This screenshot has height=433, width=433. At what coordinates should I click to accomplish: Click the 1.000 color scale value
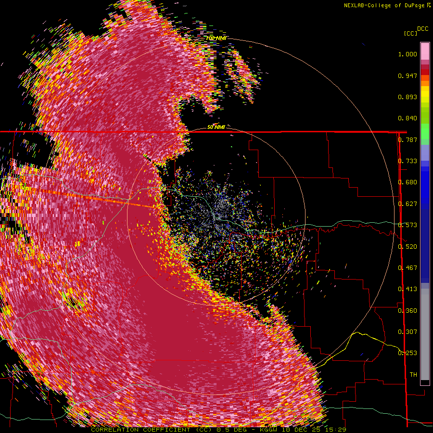408,54
